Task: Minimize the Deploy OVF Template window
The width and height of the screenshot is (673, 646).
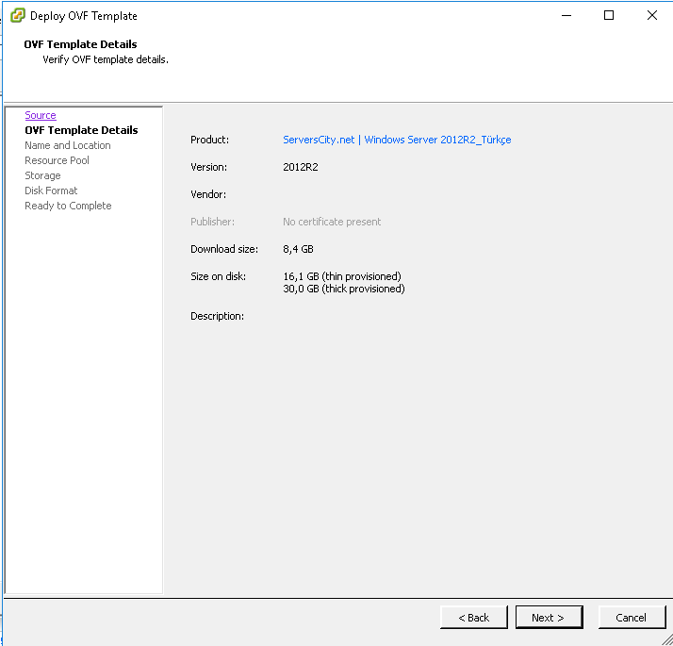Action: point(566,15)
